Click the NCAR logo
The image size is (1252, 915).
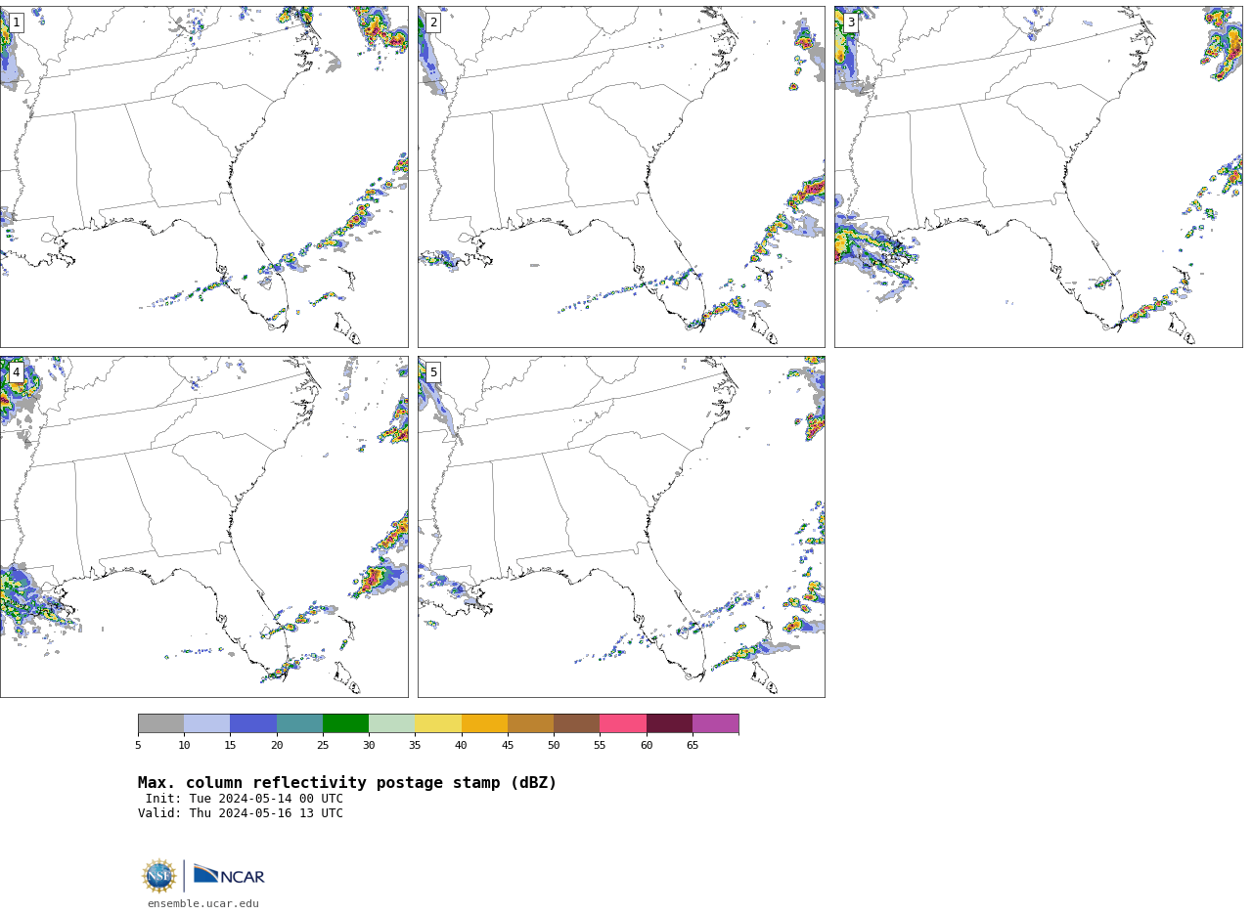pos(229,875)
